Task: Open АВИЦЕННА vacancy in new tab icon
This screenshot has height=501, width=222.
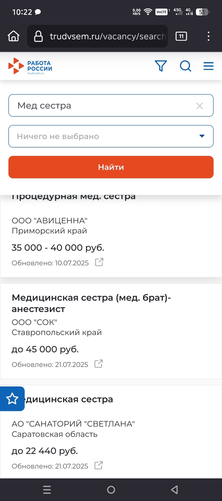Action: pyautogui.click(x=99, y=262)
